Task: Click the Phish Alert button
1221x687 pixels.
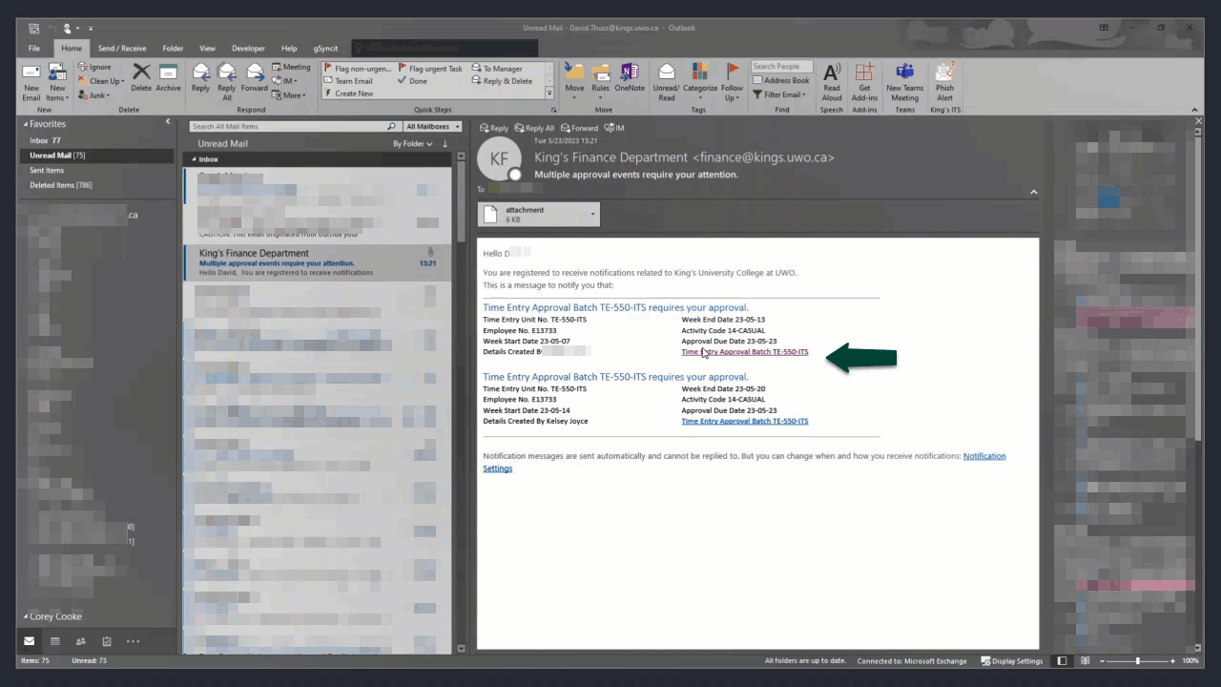Action: (944, 82)
